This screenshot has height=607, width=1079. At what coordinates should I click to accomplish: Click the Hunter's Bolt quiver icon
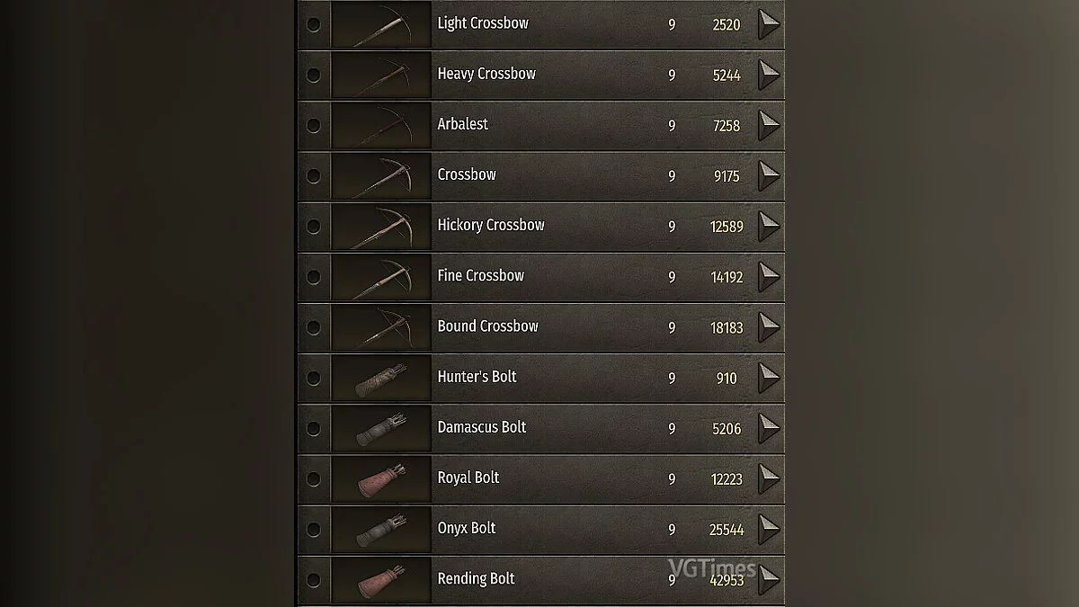click(x=381, y=378)
